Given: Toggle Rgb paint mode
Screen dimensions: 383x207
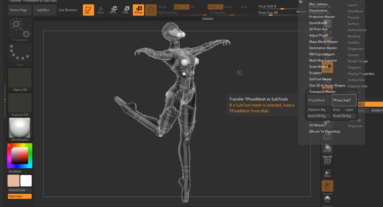Looking at the screenshot, I should click(181, 7).
